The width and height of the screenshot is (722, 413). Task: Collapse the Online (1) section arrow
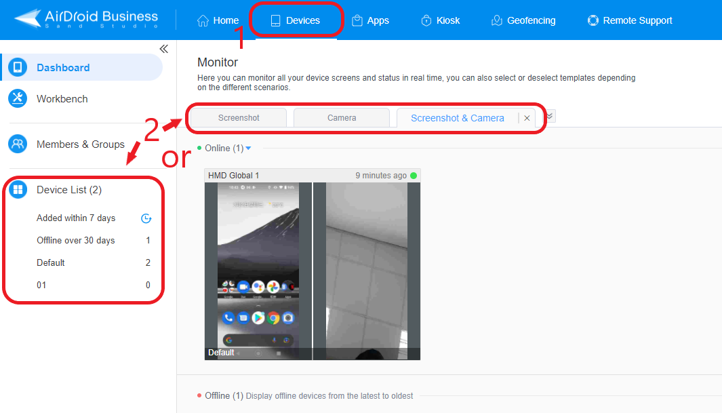point(249,149)
